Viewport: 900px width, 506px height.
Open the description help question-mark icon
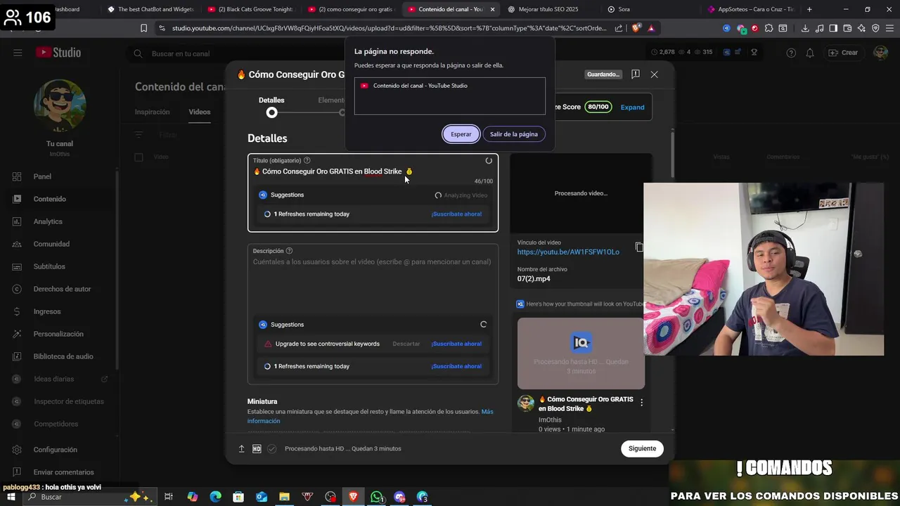click(289, 251)
